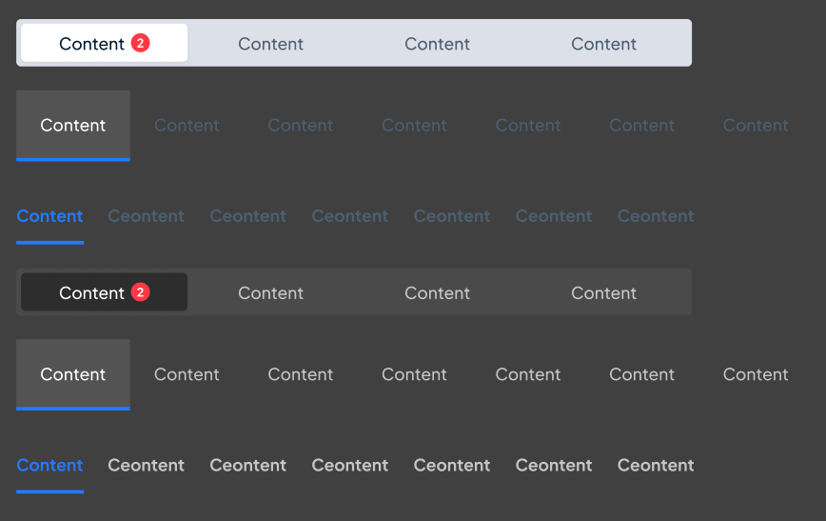Select the second Content tab in the light segmented bar

coord(270,44)
